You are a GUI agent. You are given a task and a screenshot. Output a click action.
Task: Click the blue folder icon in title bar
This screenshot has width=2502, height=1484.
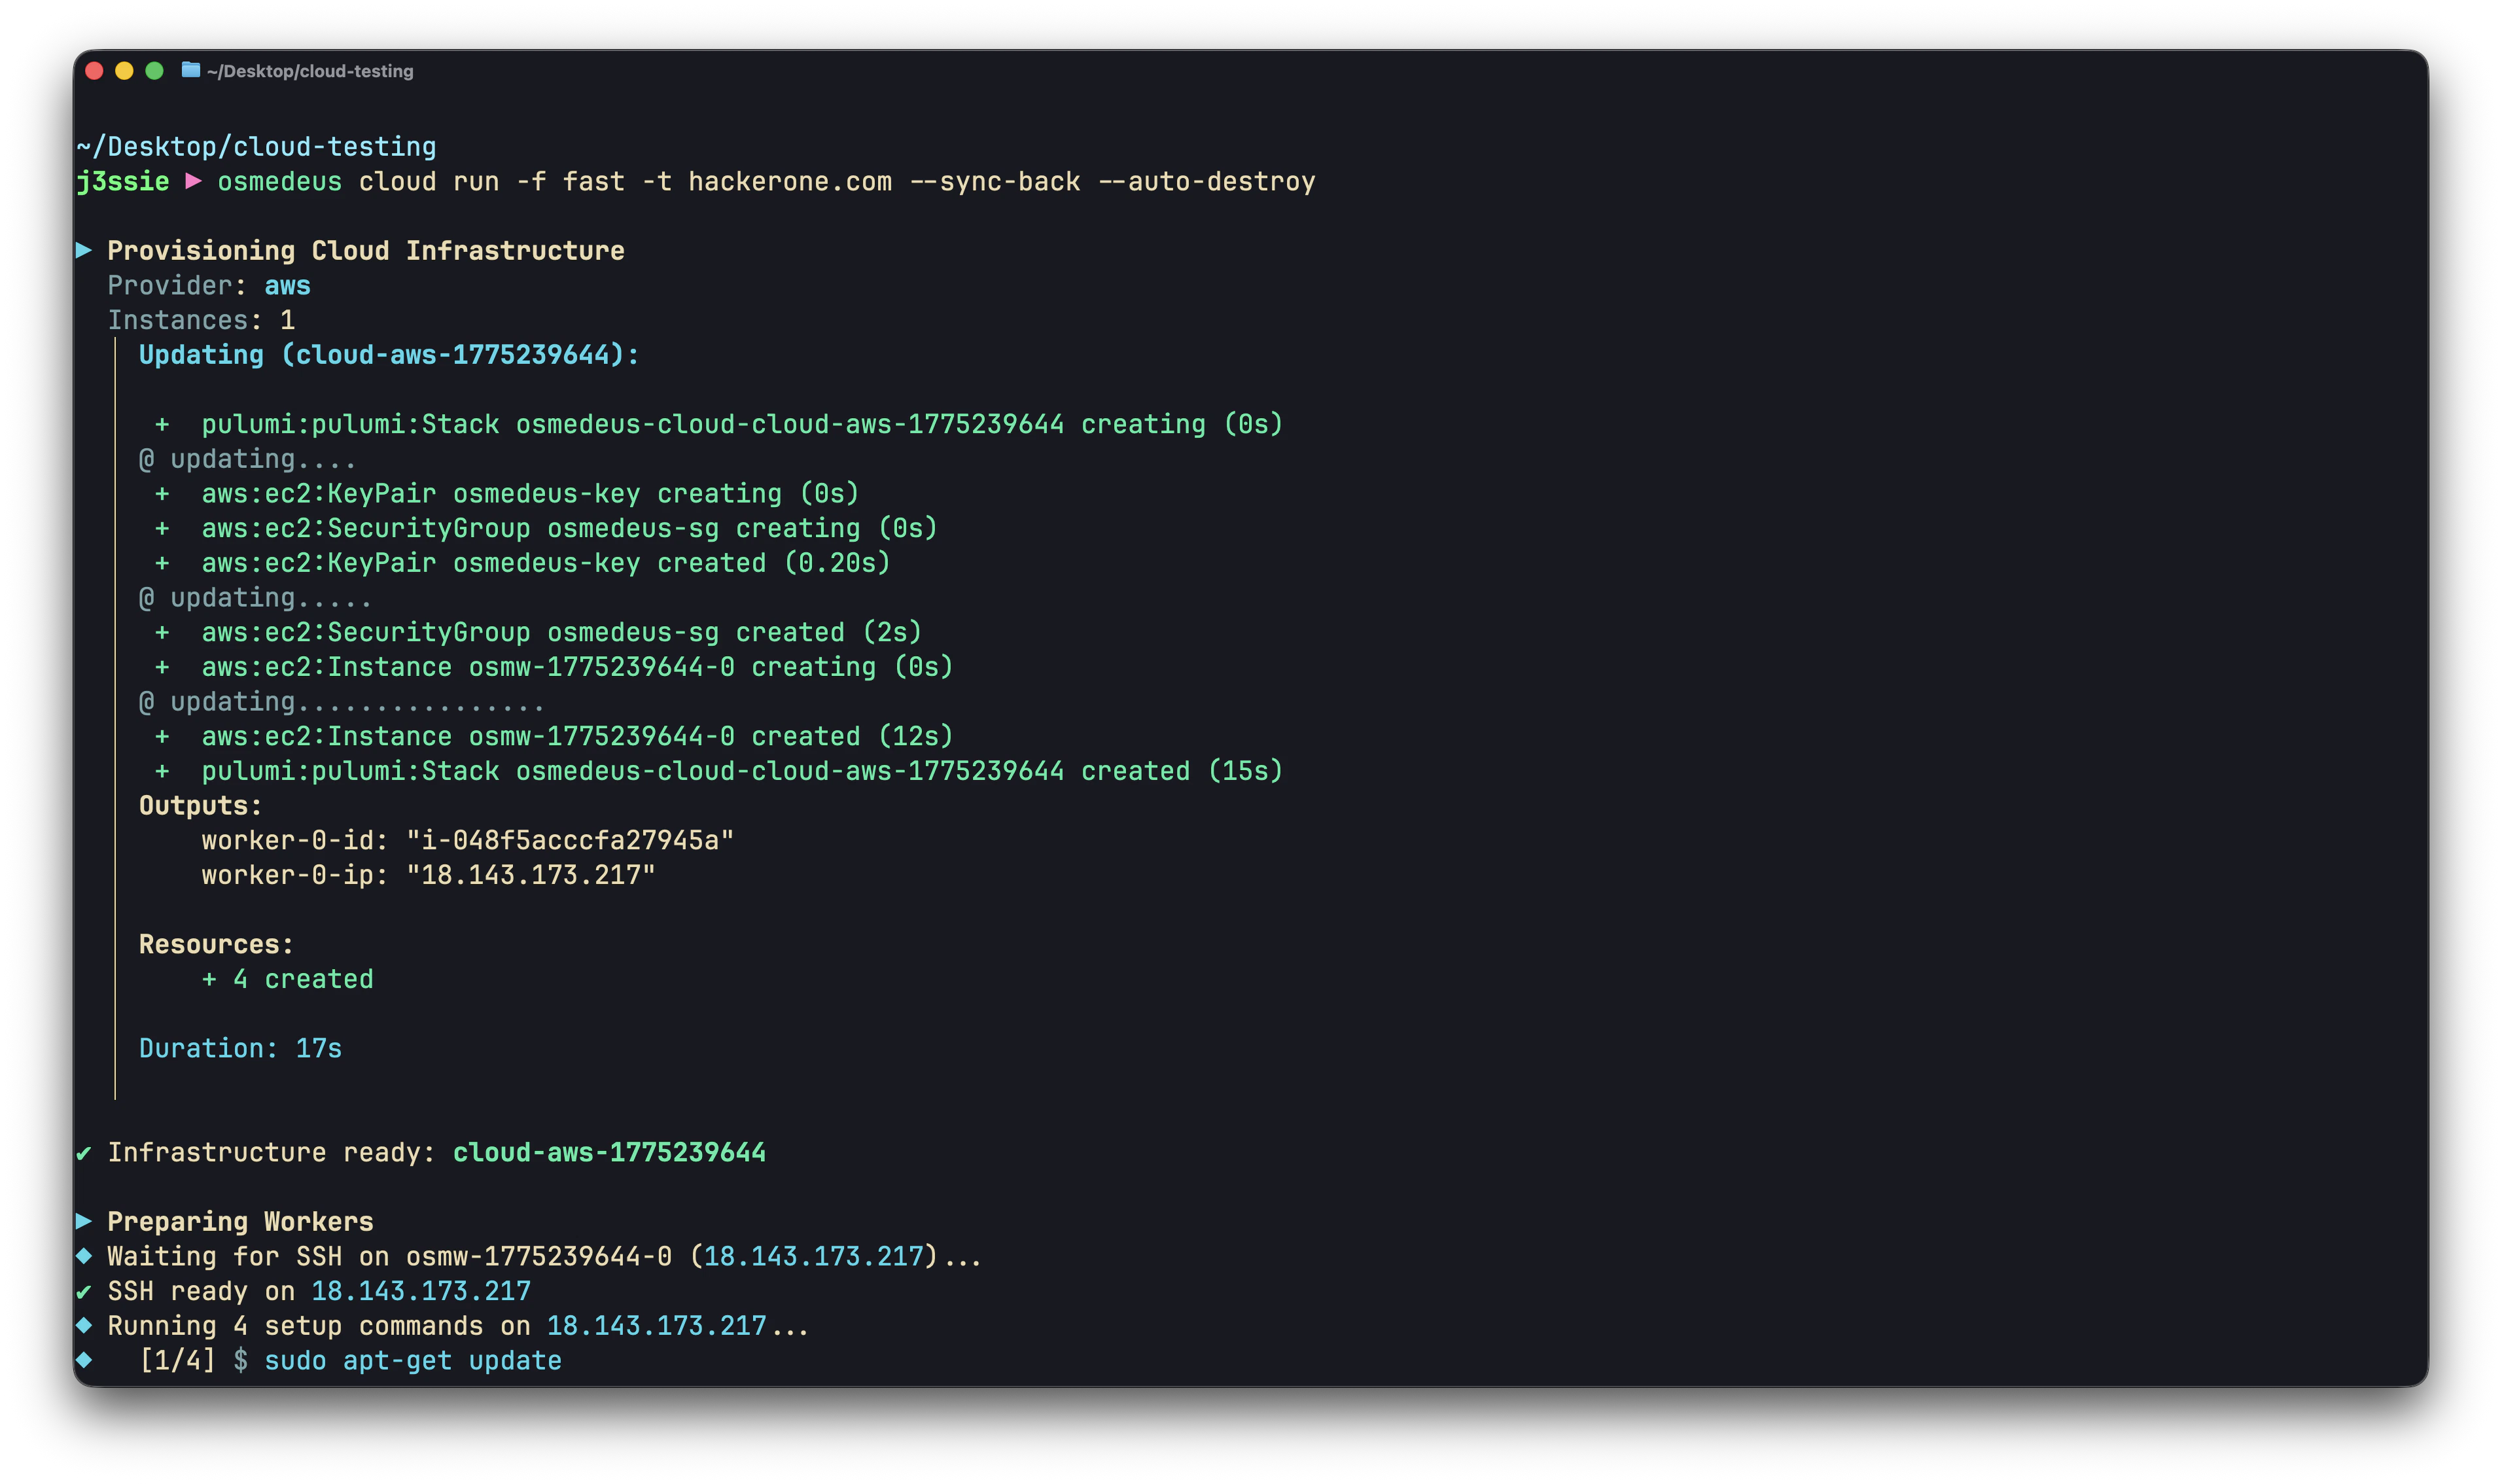tap(190, 70)
